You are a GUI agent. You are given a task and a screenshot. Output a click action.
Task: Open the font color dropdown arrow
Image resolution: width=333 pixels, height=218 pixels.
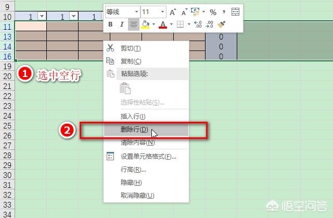tap(171, 24)
